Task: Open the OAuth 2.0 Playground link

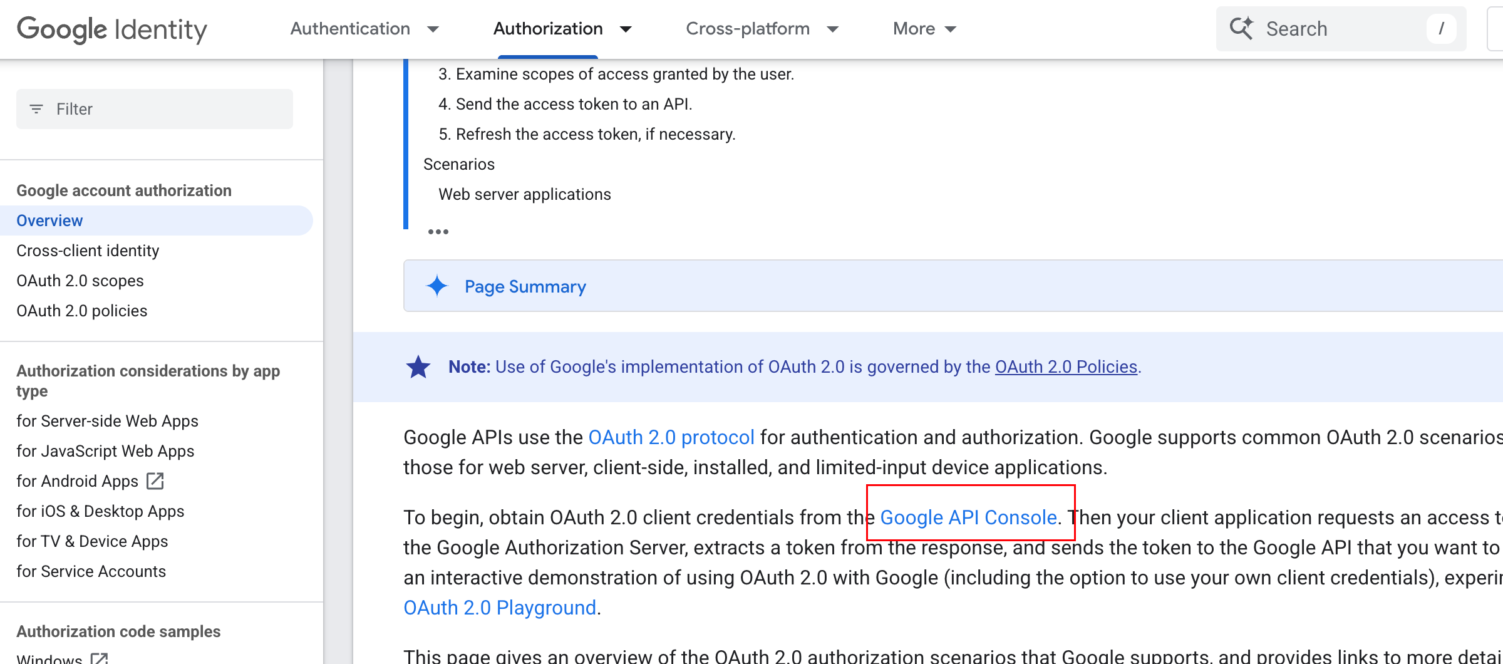Action: pos(499,608)
